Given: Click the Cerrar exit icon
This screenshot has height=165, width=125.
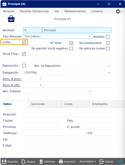Looking at the screenshot, I should [x=102, y=162].
